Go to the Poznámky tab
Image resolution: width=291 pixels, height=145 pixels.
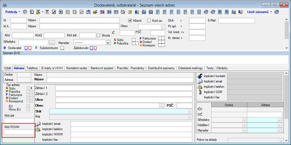(x=137, y=68)
